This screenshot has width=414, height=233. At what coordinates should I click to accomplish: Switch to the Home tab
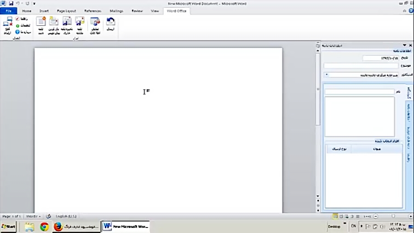pyautogui.click(x=27, y=11)
